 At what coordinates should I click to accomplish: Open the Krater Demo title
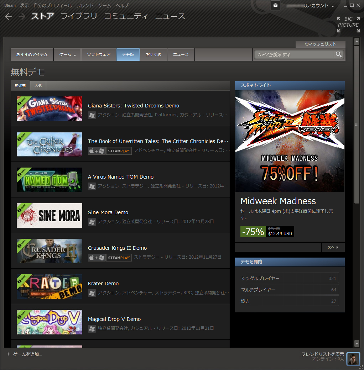(x=103, y=283)
